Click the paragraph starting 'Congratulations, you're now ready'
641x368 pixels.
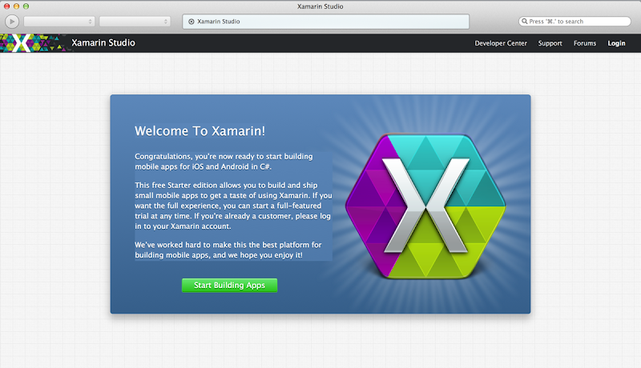[224, 162]
